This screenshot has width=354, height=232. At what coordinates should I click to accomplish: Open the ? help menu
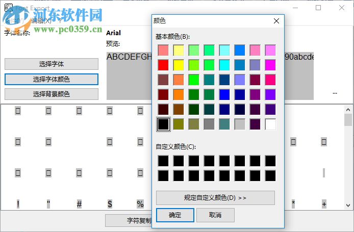click(60, 21)
